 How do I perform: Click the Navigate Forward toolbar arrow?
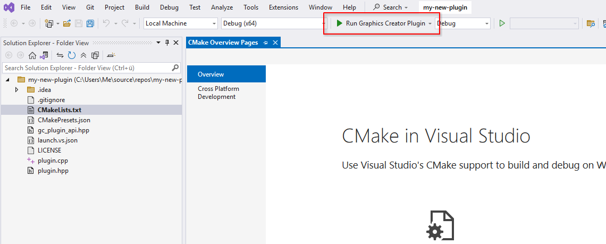(x=32, y=23)
